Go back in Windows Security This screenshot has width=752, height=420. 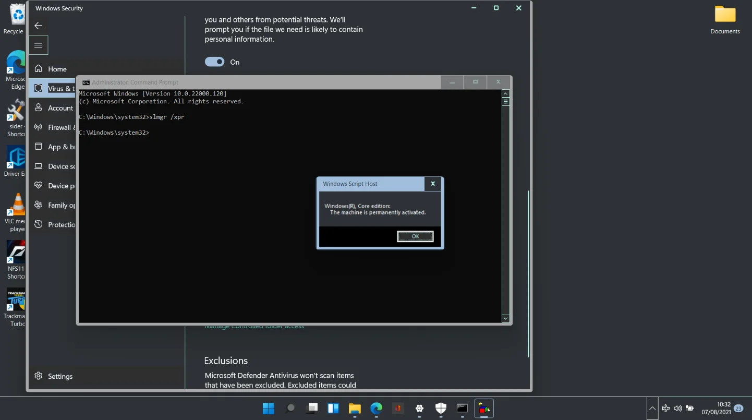click(x=38, y=26)
